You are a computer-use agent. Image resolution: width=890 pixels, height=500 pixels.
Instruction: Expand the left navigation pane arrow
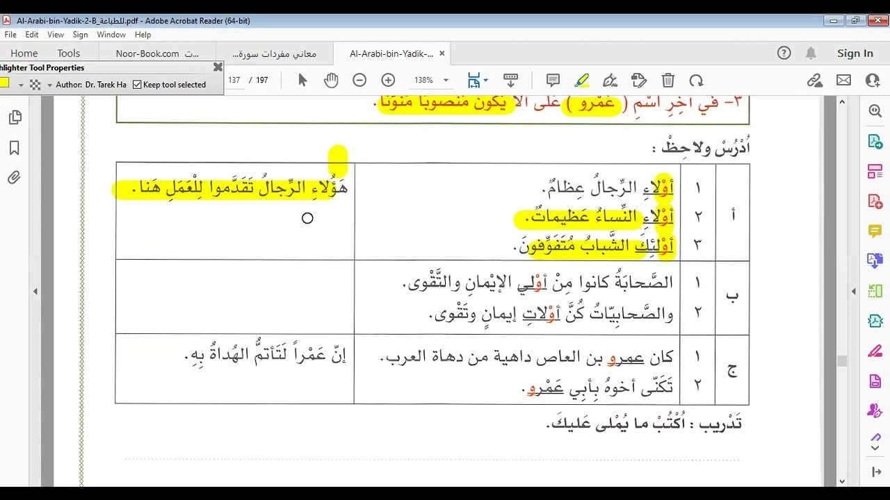pos(35,292)
